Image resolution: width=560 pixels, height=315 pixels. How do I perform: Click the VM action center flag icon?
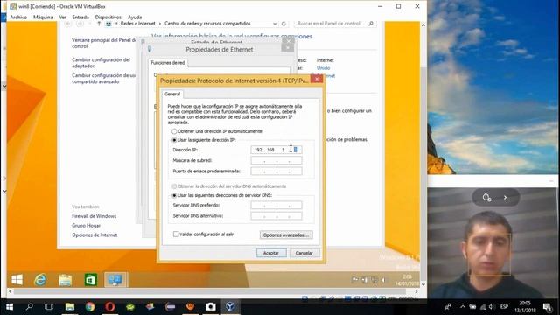pos(354,280)
